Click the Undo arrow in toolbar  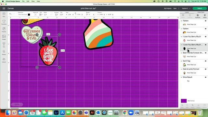(10, 14)
